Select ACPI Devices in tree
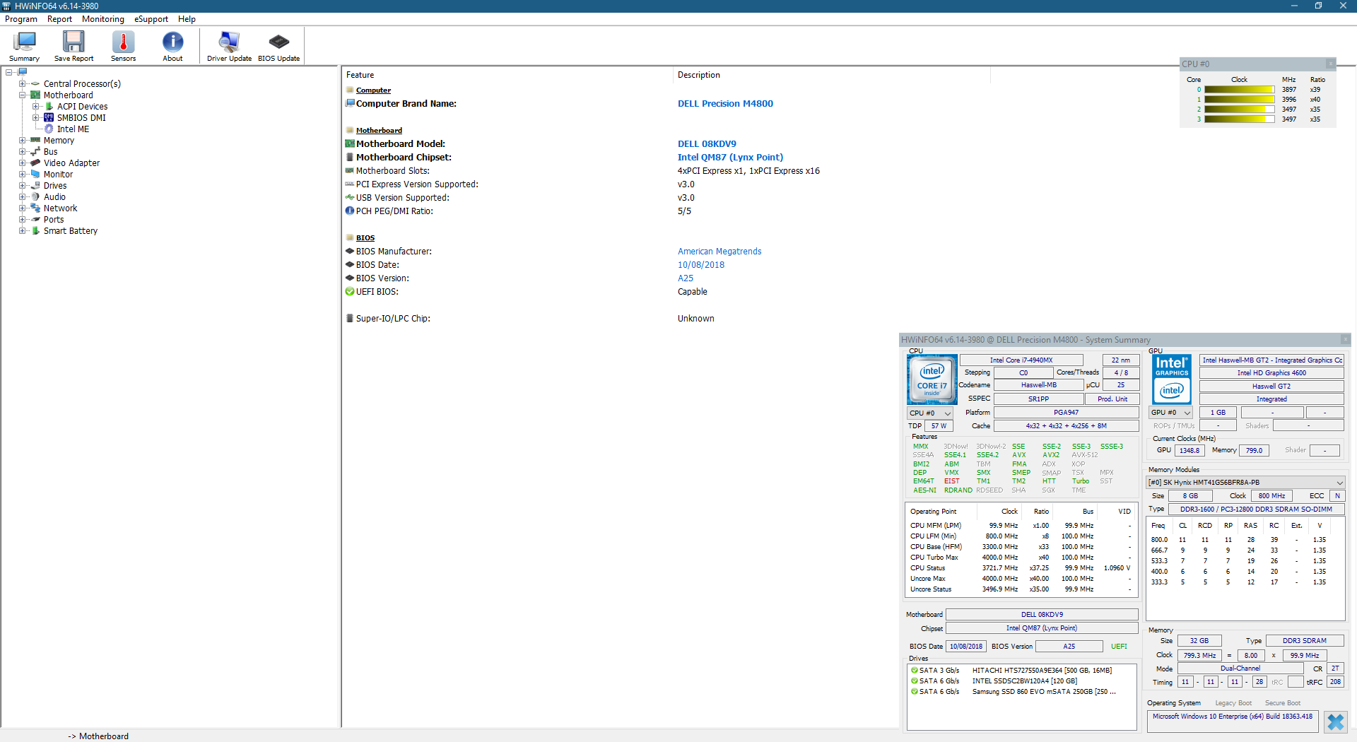Image resolution: width=1357 pixels, height=742 pixels. coord(82,107)
